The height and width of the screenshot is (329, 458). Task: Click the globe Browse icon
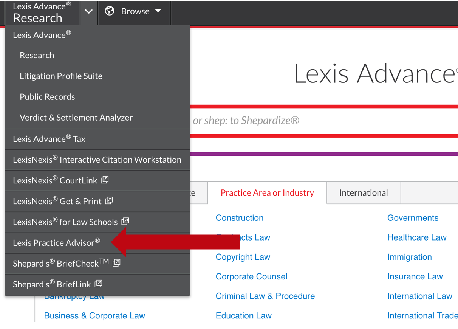[110, 11]
